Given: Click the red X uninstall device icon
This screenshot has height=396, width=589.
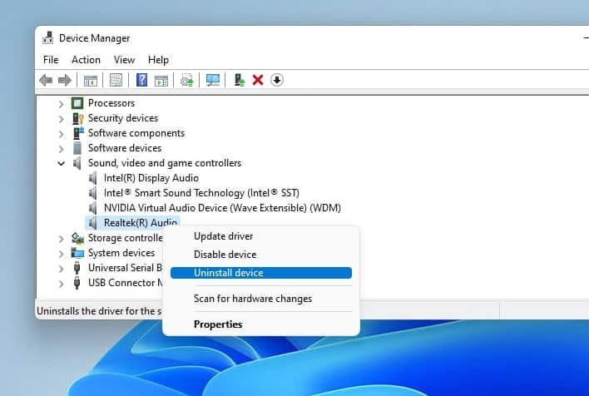Looking at the screenshot, I should point(258,80).
